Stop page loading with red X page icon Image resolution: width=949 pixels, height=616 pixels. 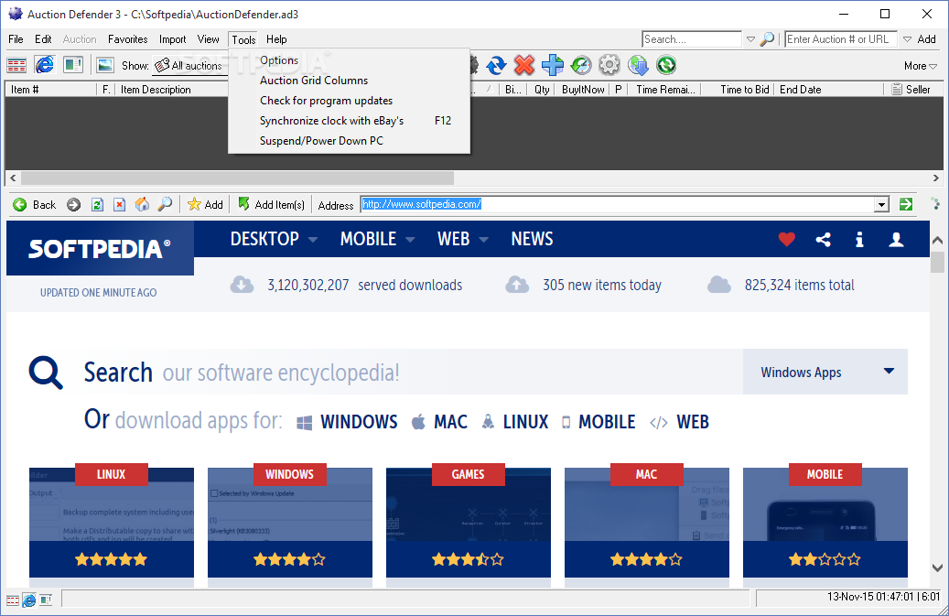tap(120, 204)
